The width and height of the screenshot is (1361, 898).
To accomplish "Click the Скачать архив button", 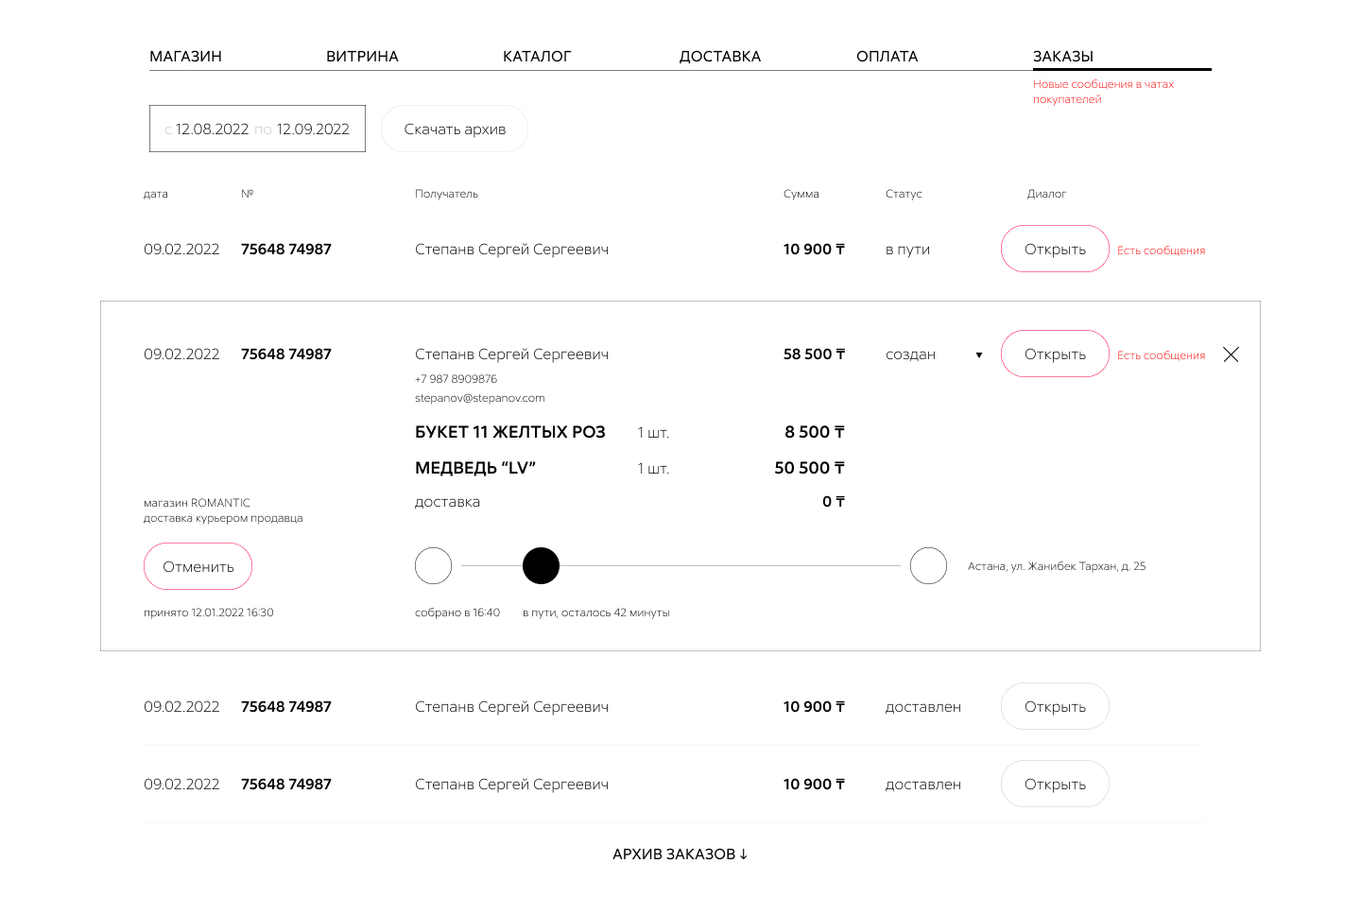I will 455,129.
